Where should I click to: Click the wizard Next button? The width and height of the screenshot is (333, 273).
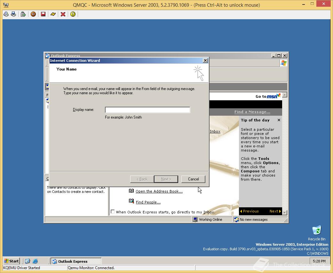click(x=166, y=179)
